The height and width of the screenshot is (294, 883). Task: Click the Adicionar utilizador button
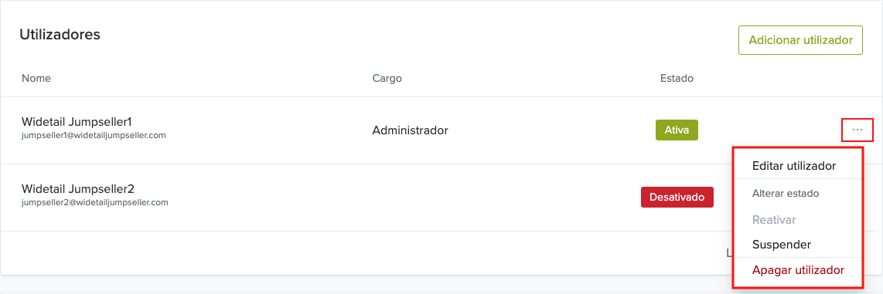800,40
